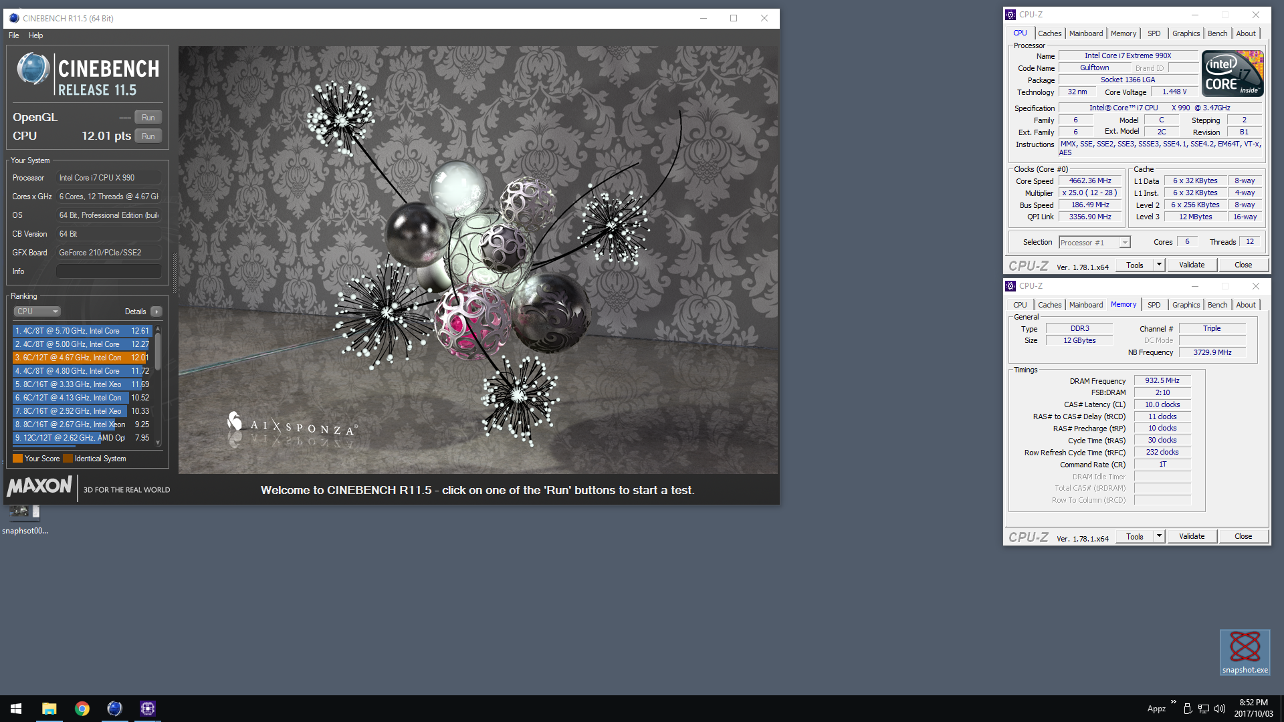
Task: Open Caches tab in bottom CPU-Z
Action: 1049,305
